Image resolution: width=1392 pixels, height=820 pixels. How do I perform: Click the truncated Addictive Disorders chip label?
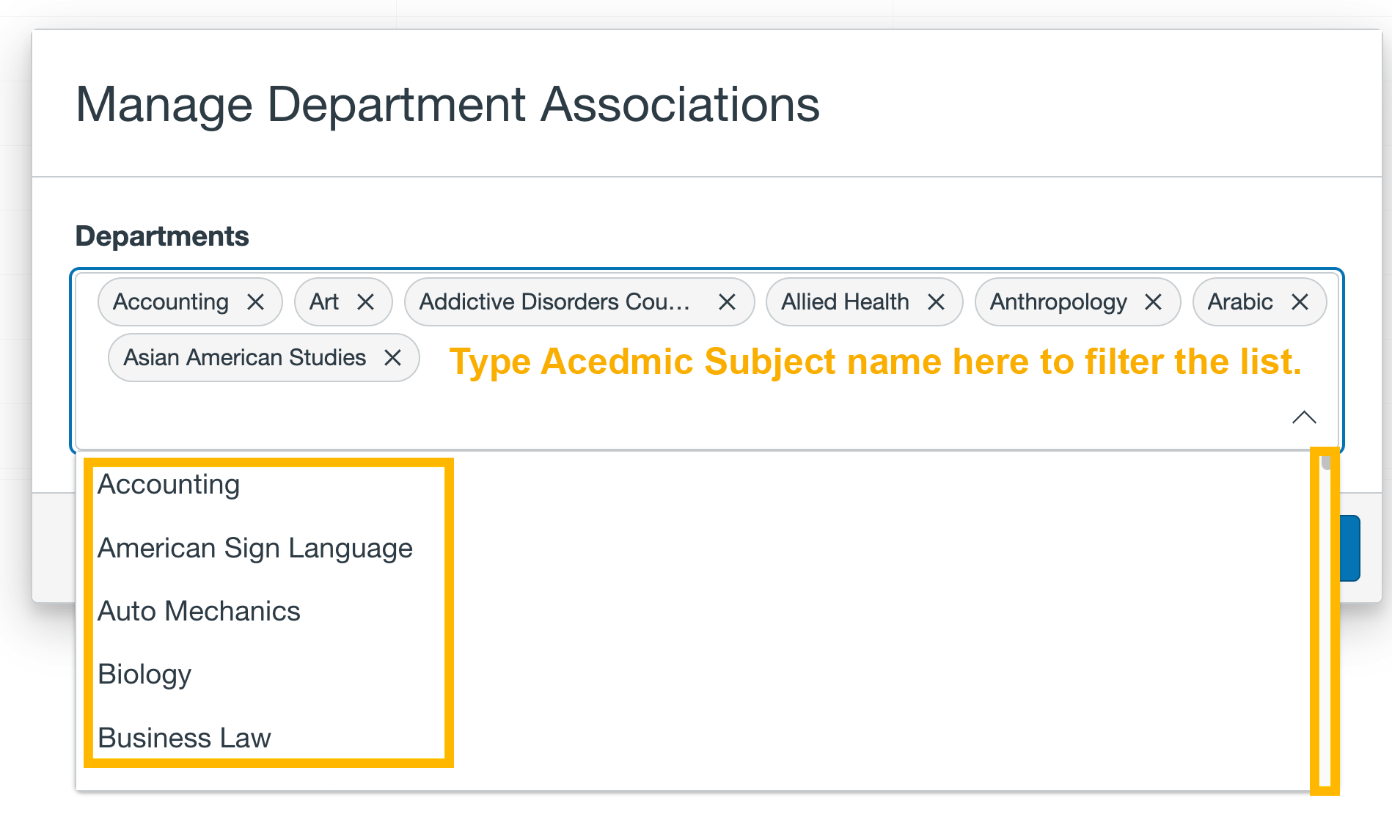pyautogui.click(x=554, y=302)
